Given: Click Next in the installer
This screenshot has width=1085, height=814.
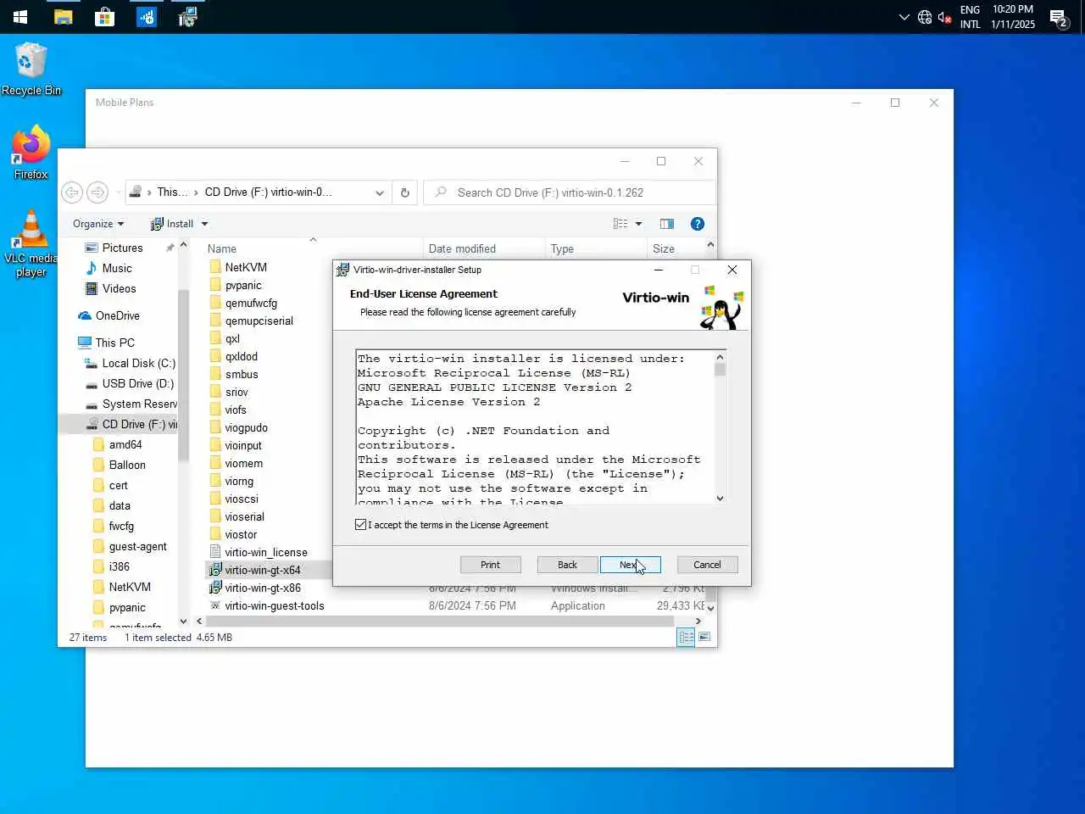Looking at the screenshot, I should click(630, 565).
